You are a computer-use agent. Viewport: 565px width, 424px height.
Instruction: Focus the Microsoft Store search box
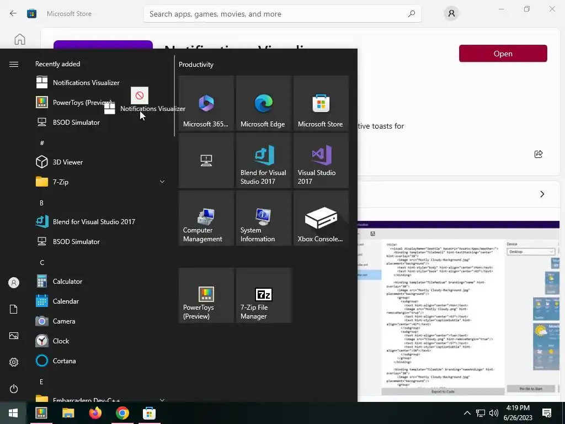click(x=282, y=14)
